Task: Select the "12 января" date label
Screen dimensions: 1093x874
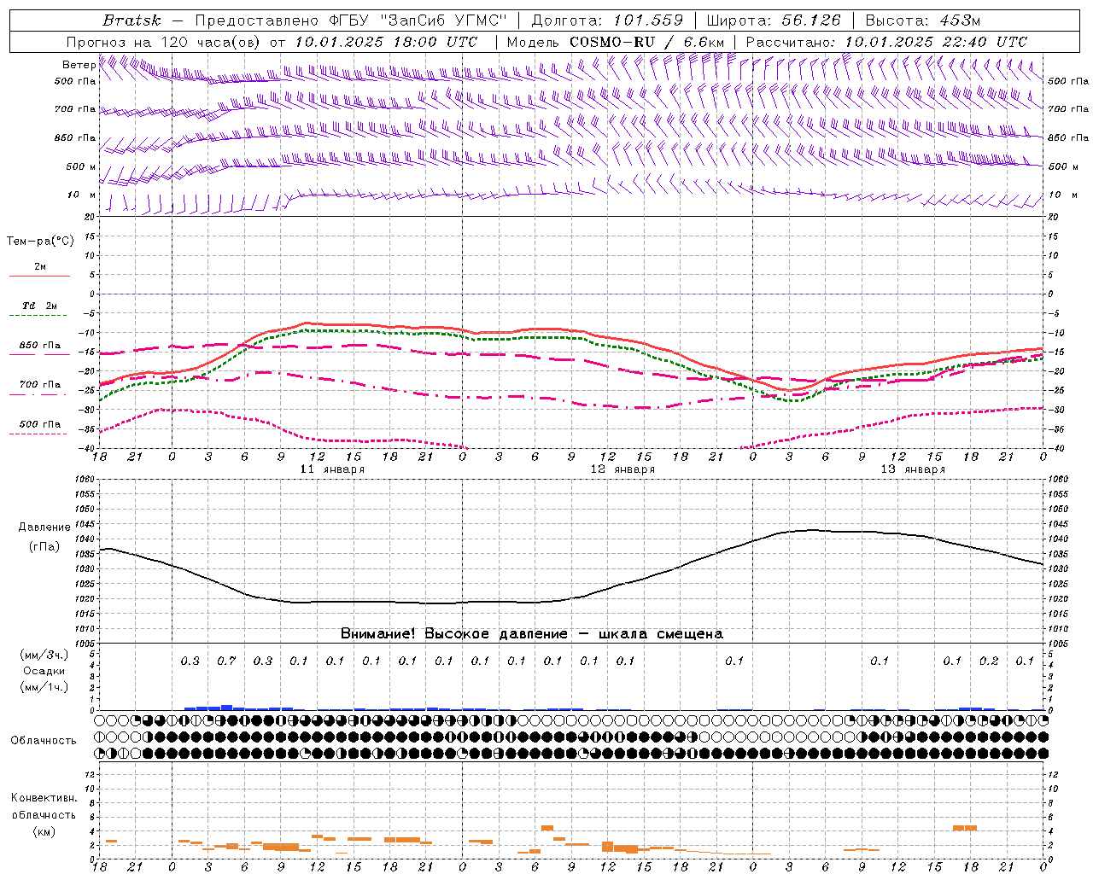Action: 622,469
